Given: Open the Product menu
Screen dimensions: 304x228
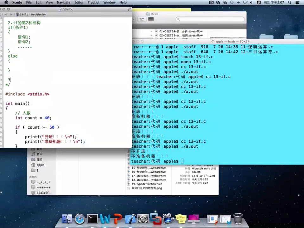Looking at the screenshot, I should click(93, 3).
